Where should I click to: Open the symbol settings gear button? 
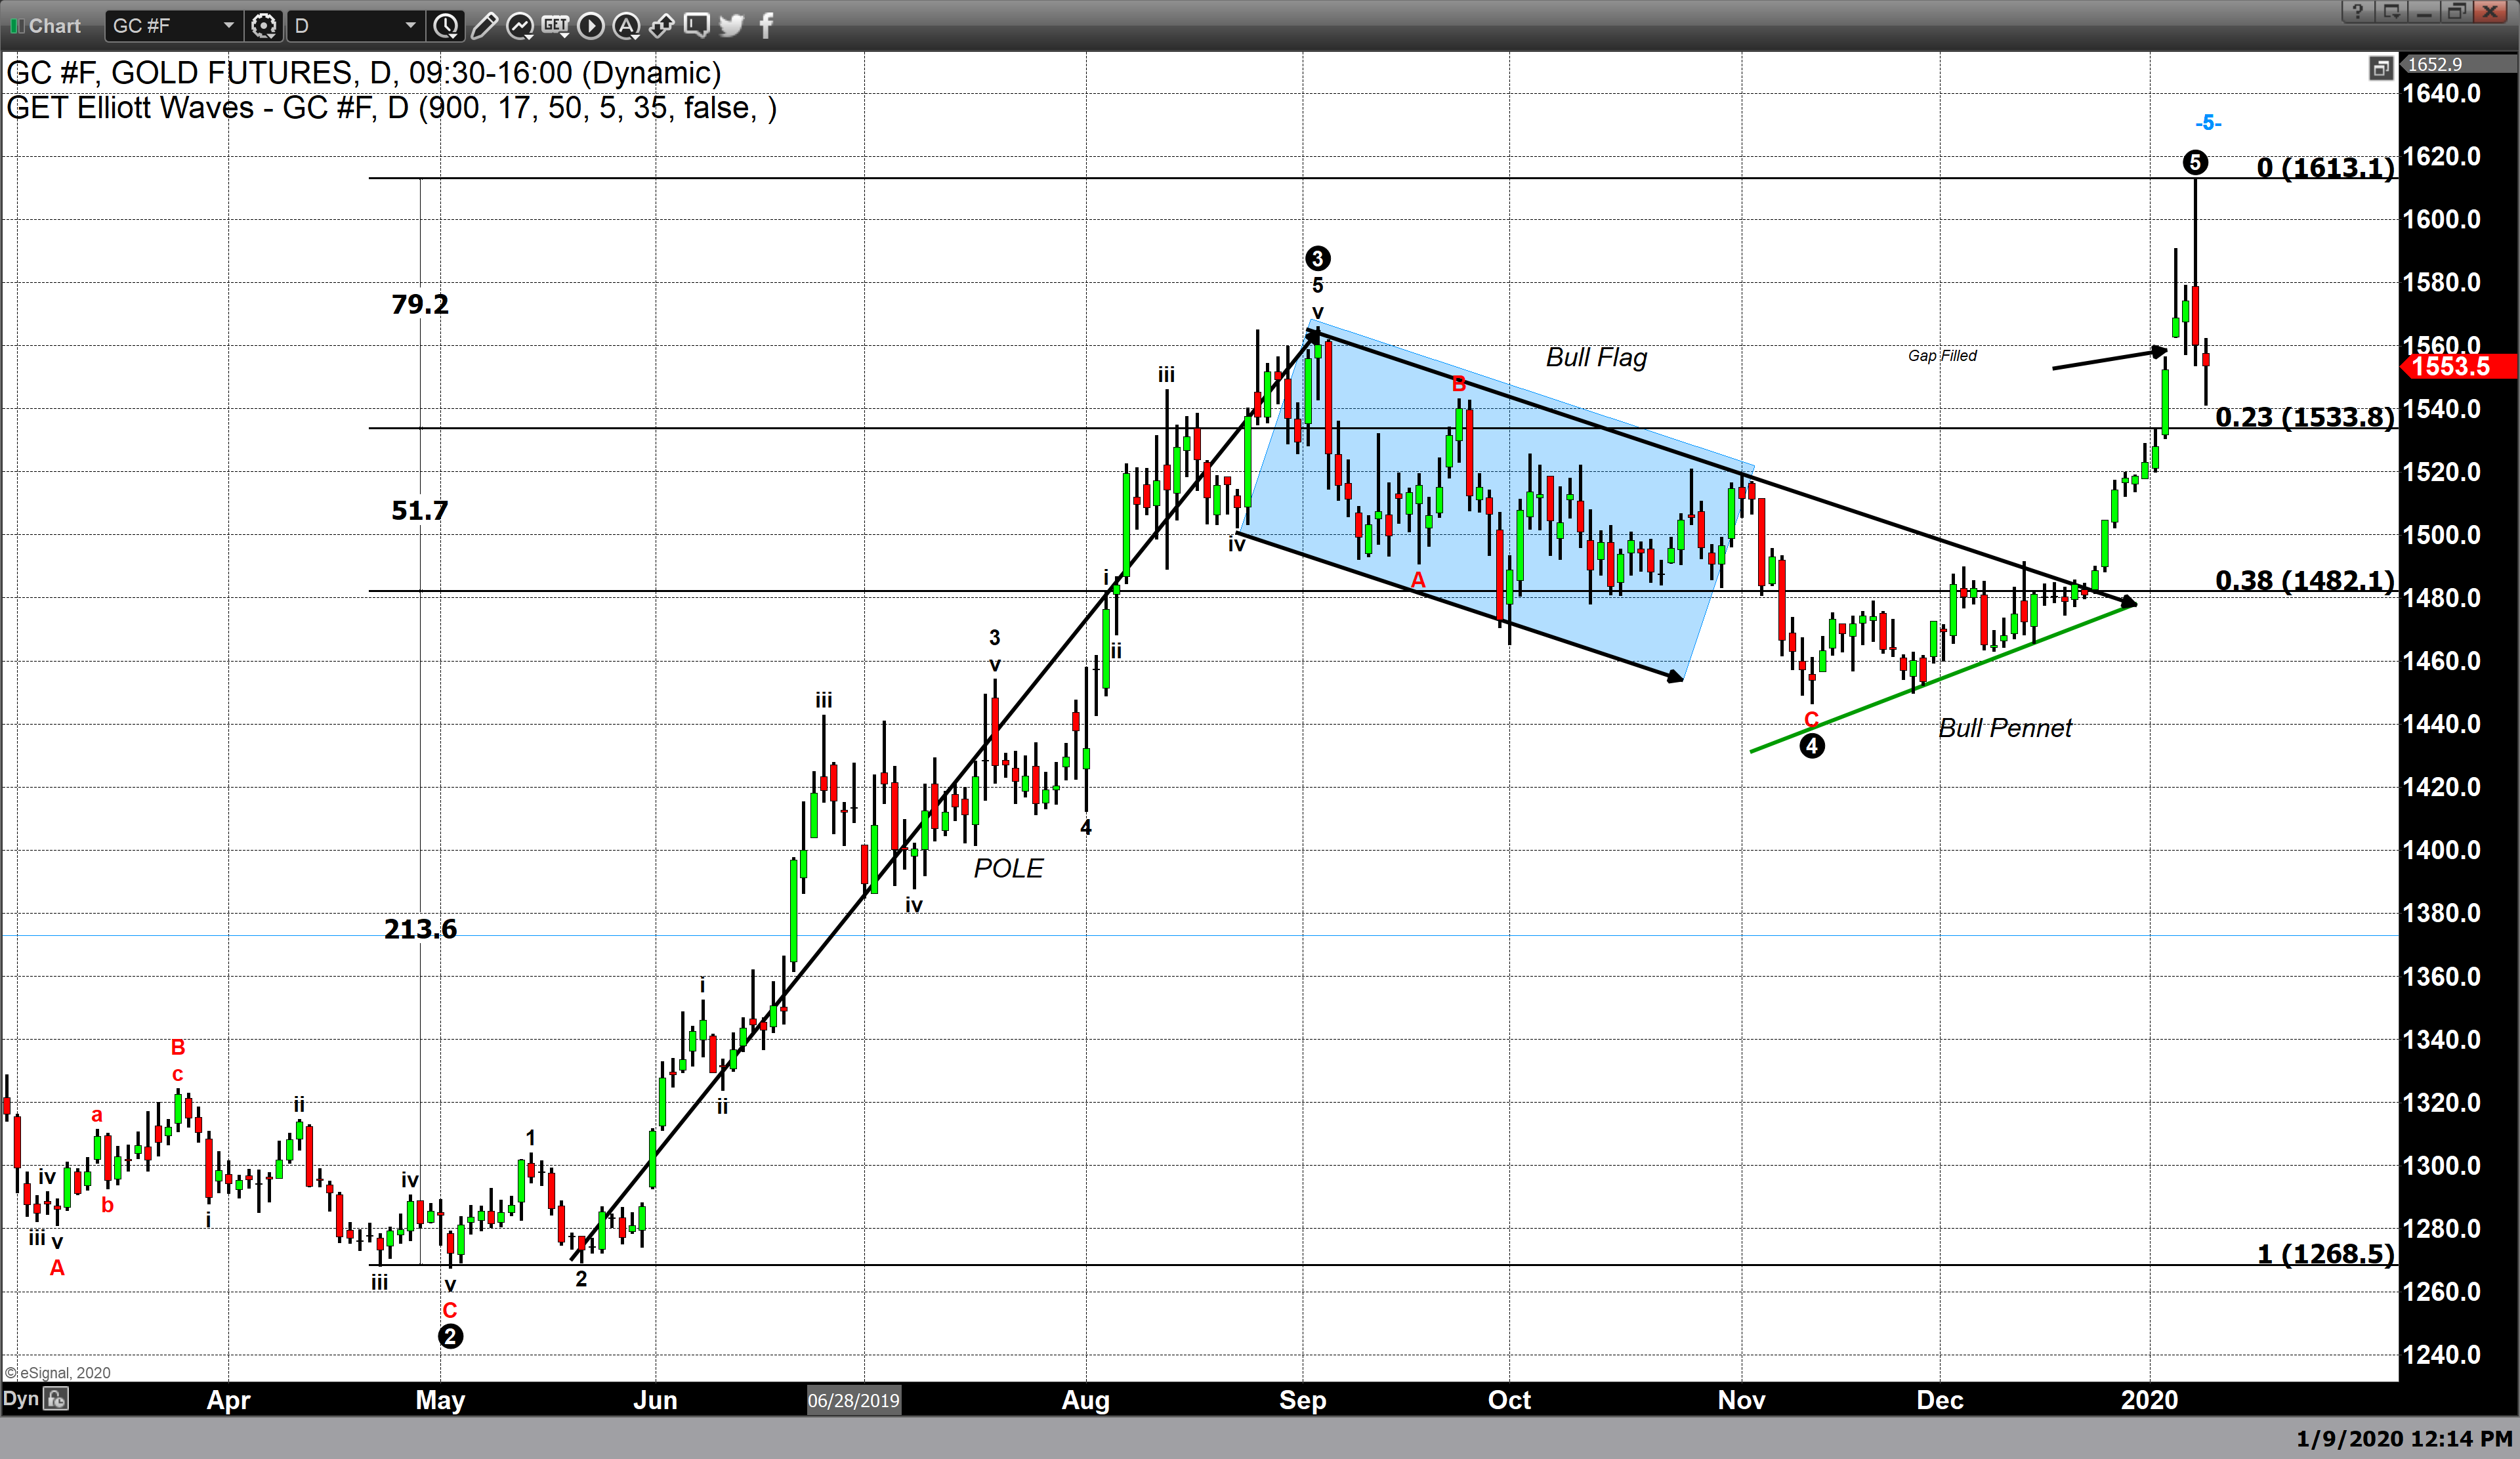pyautogui.click(x=264, y=26)
